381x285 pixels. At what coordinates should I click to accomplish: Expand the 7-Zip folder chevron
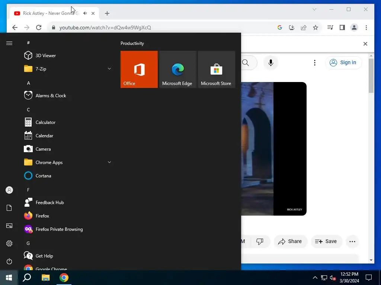point(109,69)
